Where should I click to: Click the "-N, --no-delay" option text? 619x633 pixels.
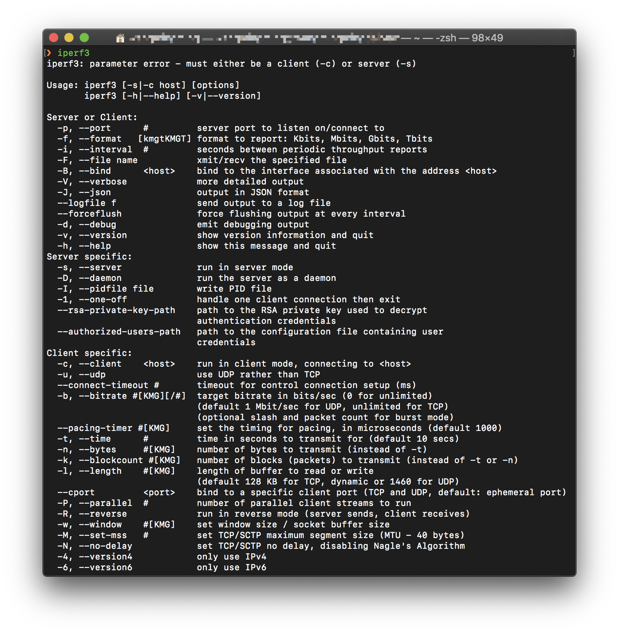coord(95,546)
